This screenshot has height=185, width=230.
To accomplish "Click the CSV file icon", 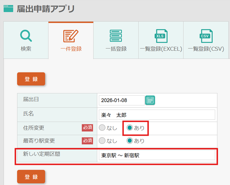I will click(x=206, y=36).
